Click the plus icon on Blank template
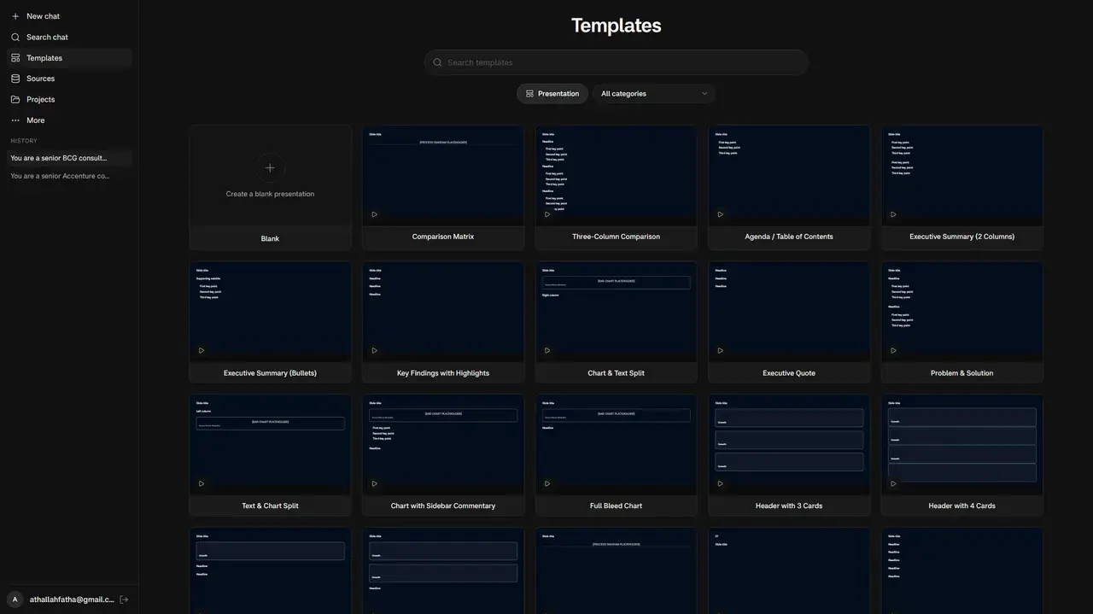Screen dimensions: 1093x614 [270, 167]
